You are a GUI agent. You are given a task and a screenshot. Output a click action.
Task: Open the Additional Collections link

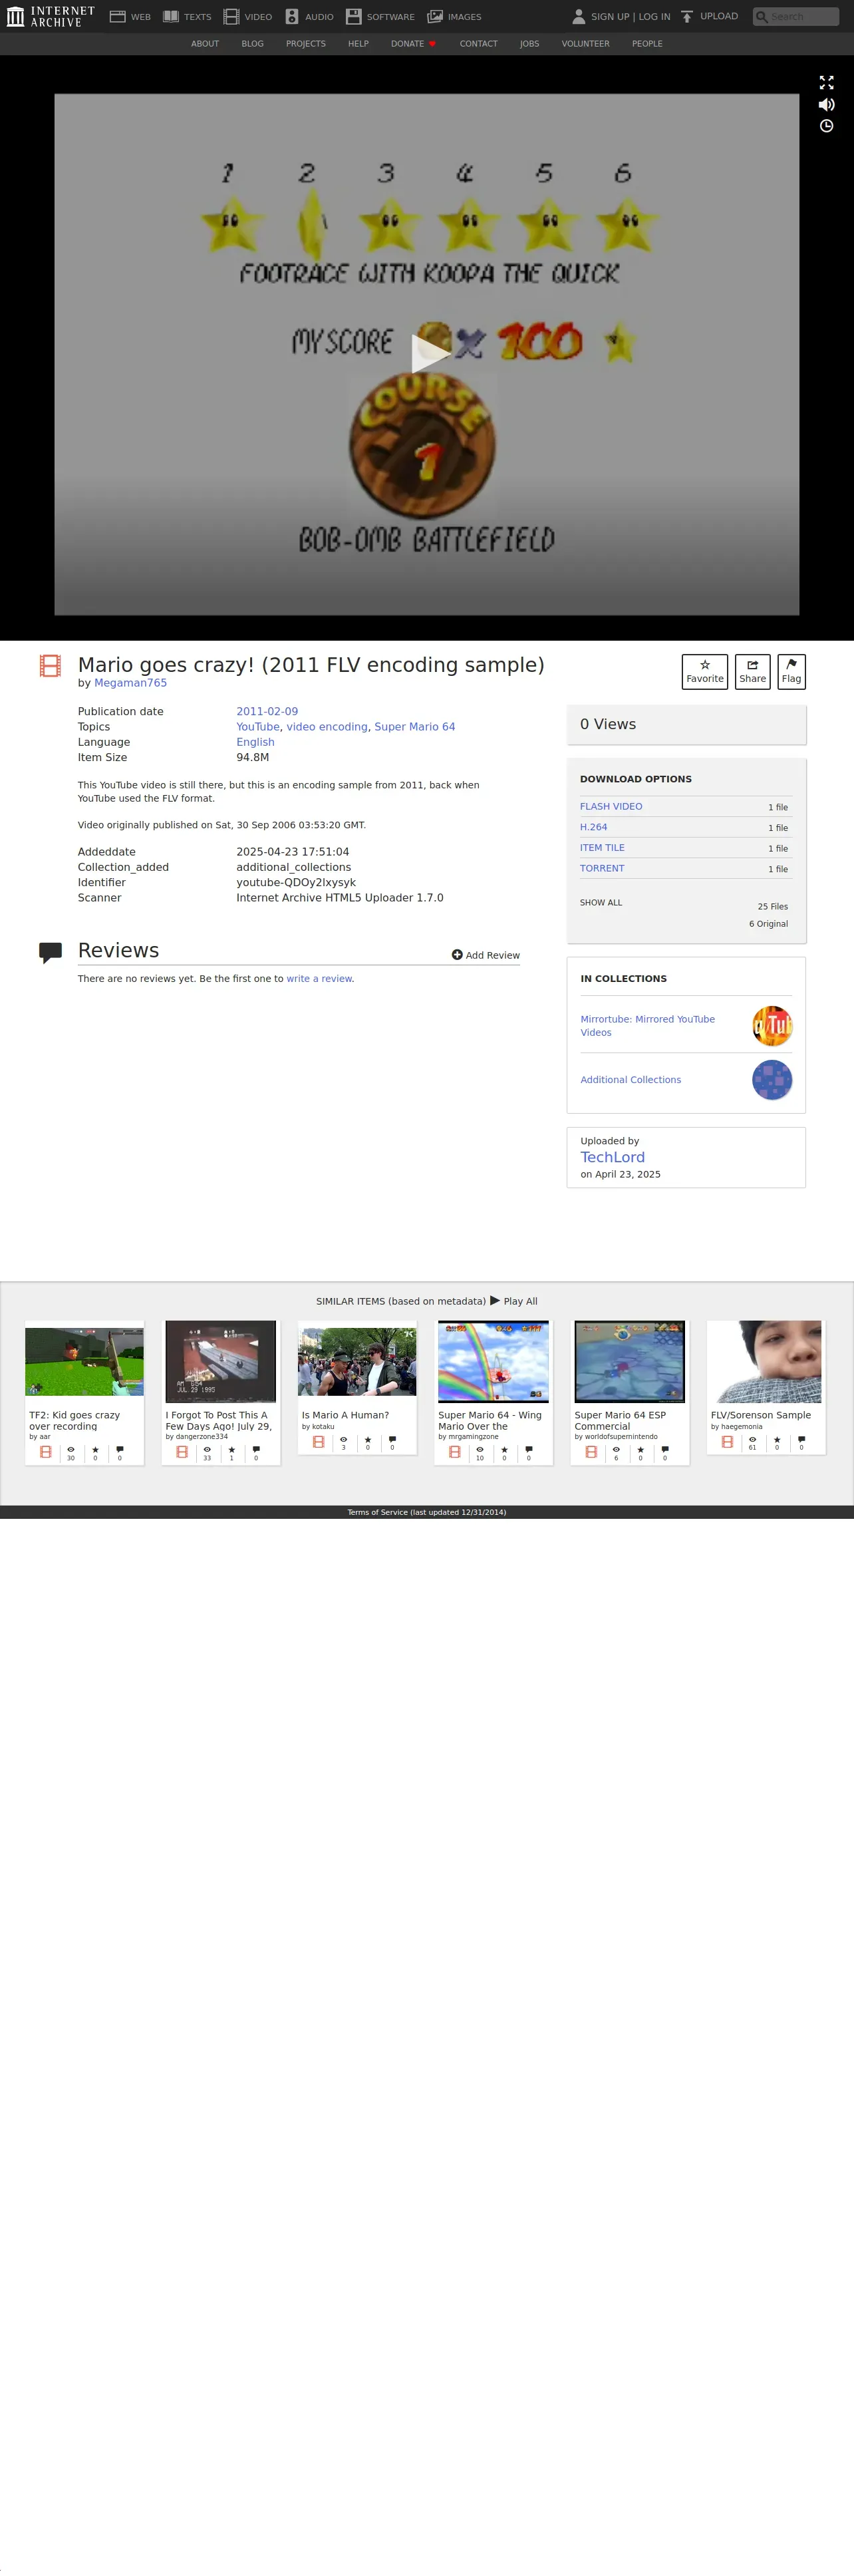631,1080
